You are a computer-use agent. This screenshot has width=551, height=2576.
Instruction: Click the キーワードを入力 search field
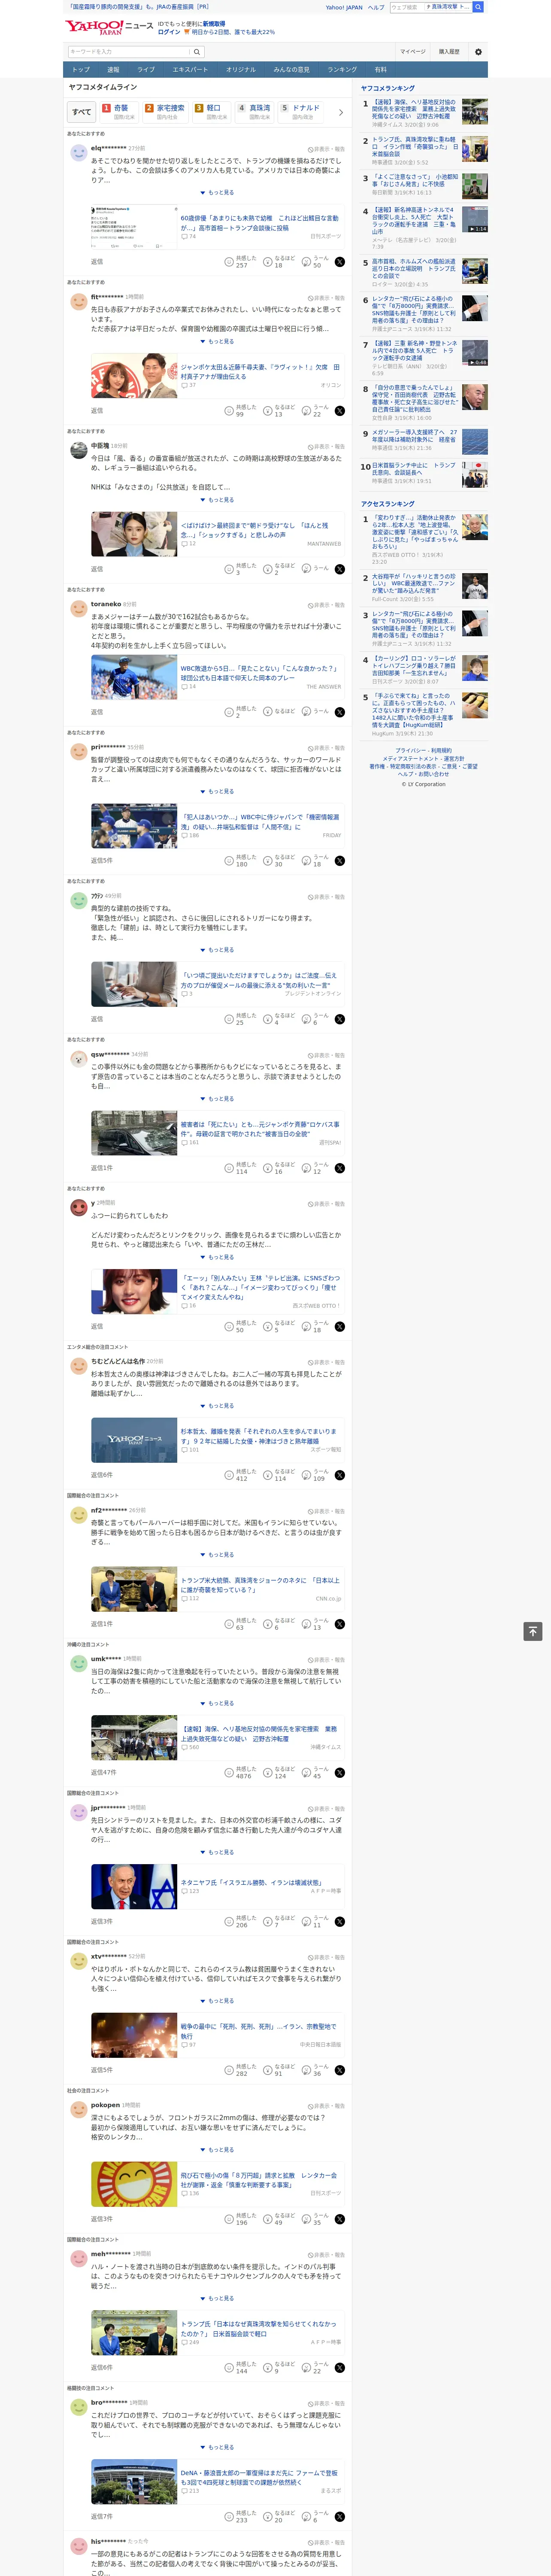[128, 52]
